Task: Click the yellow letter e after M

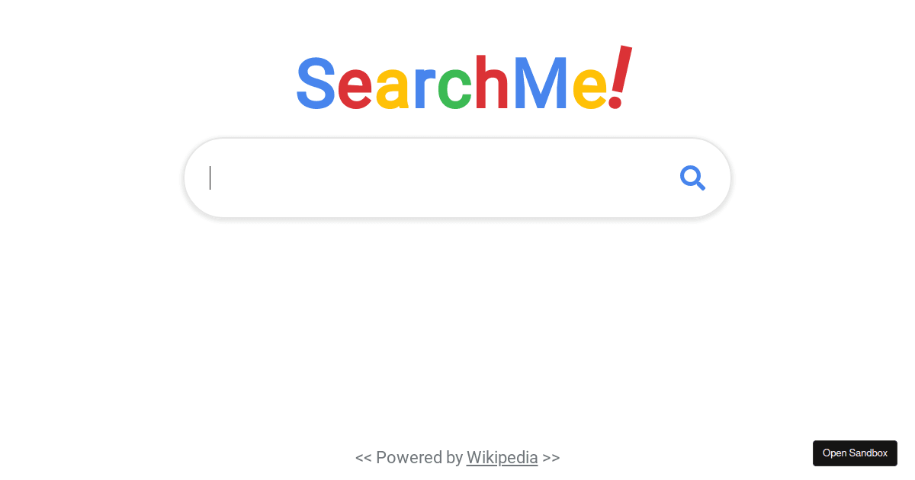Action: tap(589, 89)
